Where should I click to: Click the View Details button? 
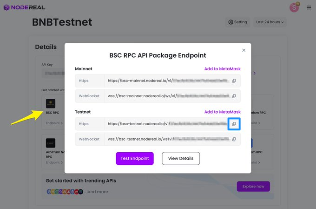click(181, 159)
